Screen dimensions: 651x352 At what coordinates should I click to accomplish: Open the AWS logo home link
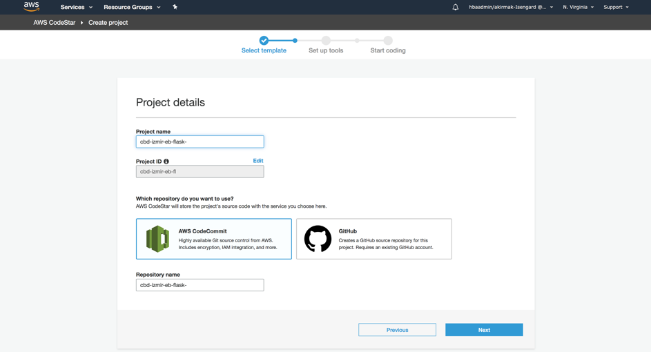pos(32,7)
